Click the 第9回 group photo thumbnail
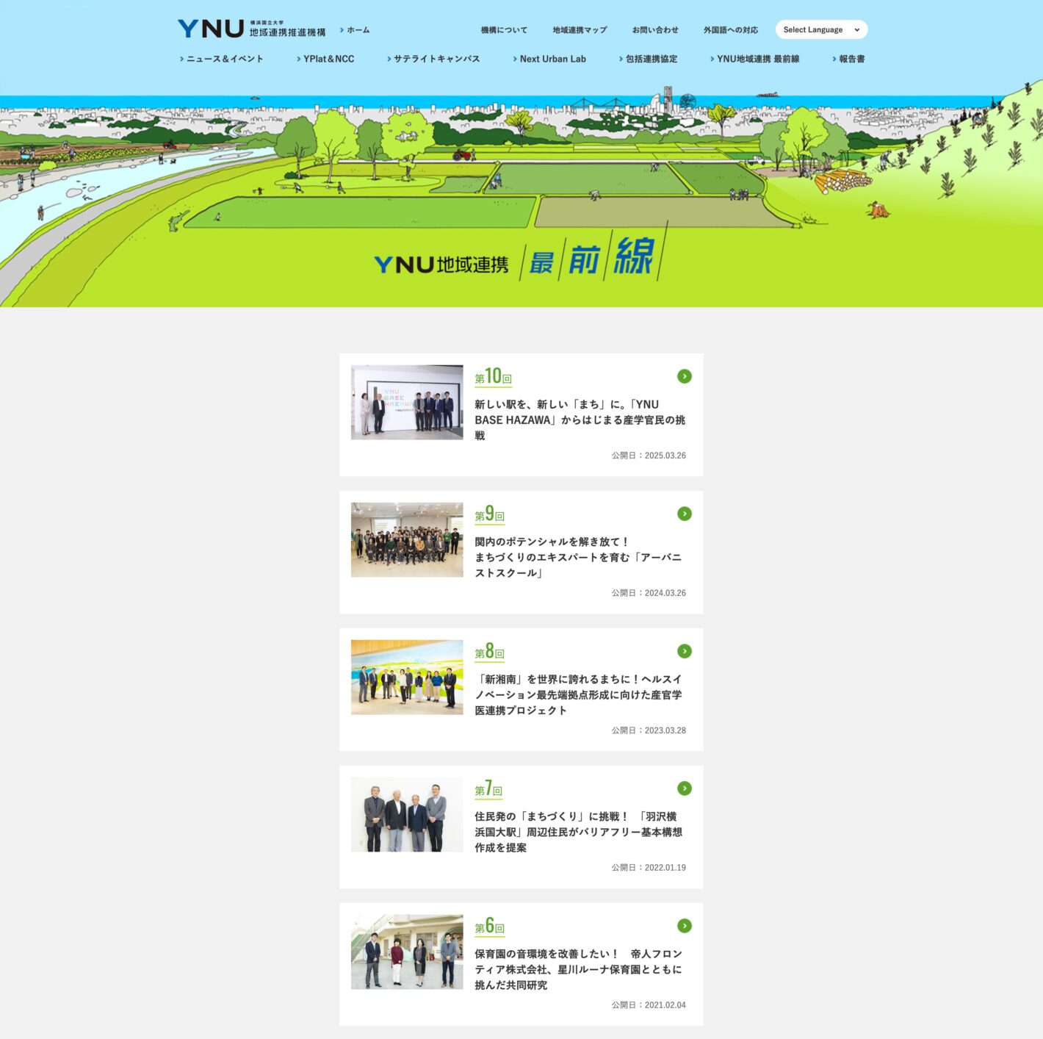Image resolution: width=1043 pixels, height=1039 pixels. pyautogui.click(x=407, y=540)
